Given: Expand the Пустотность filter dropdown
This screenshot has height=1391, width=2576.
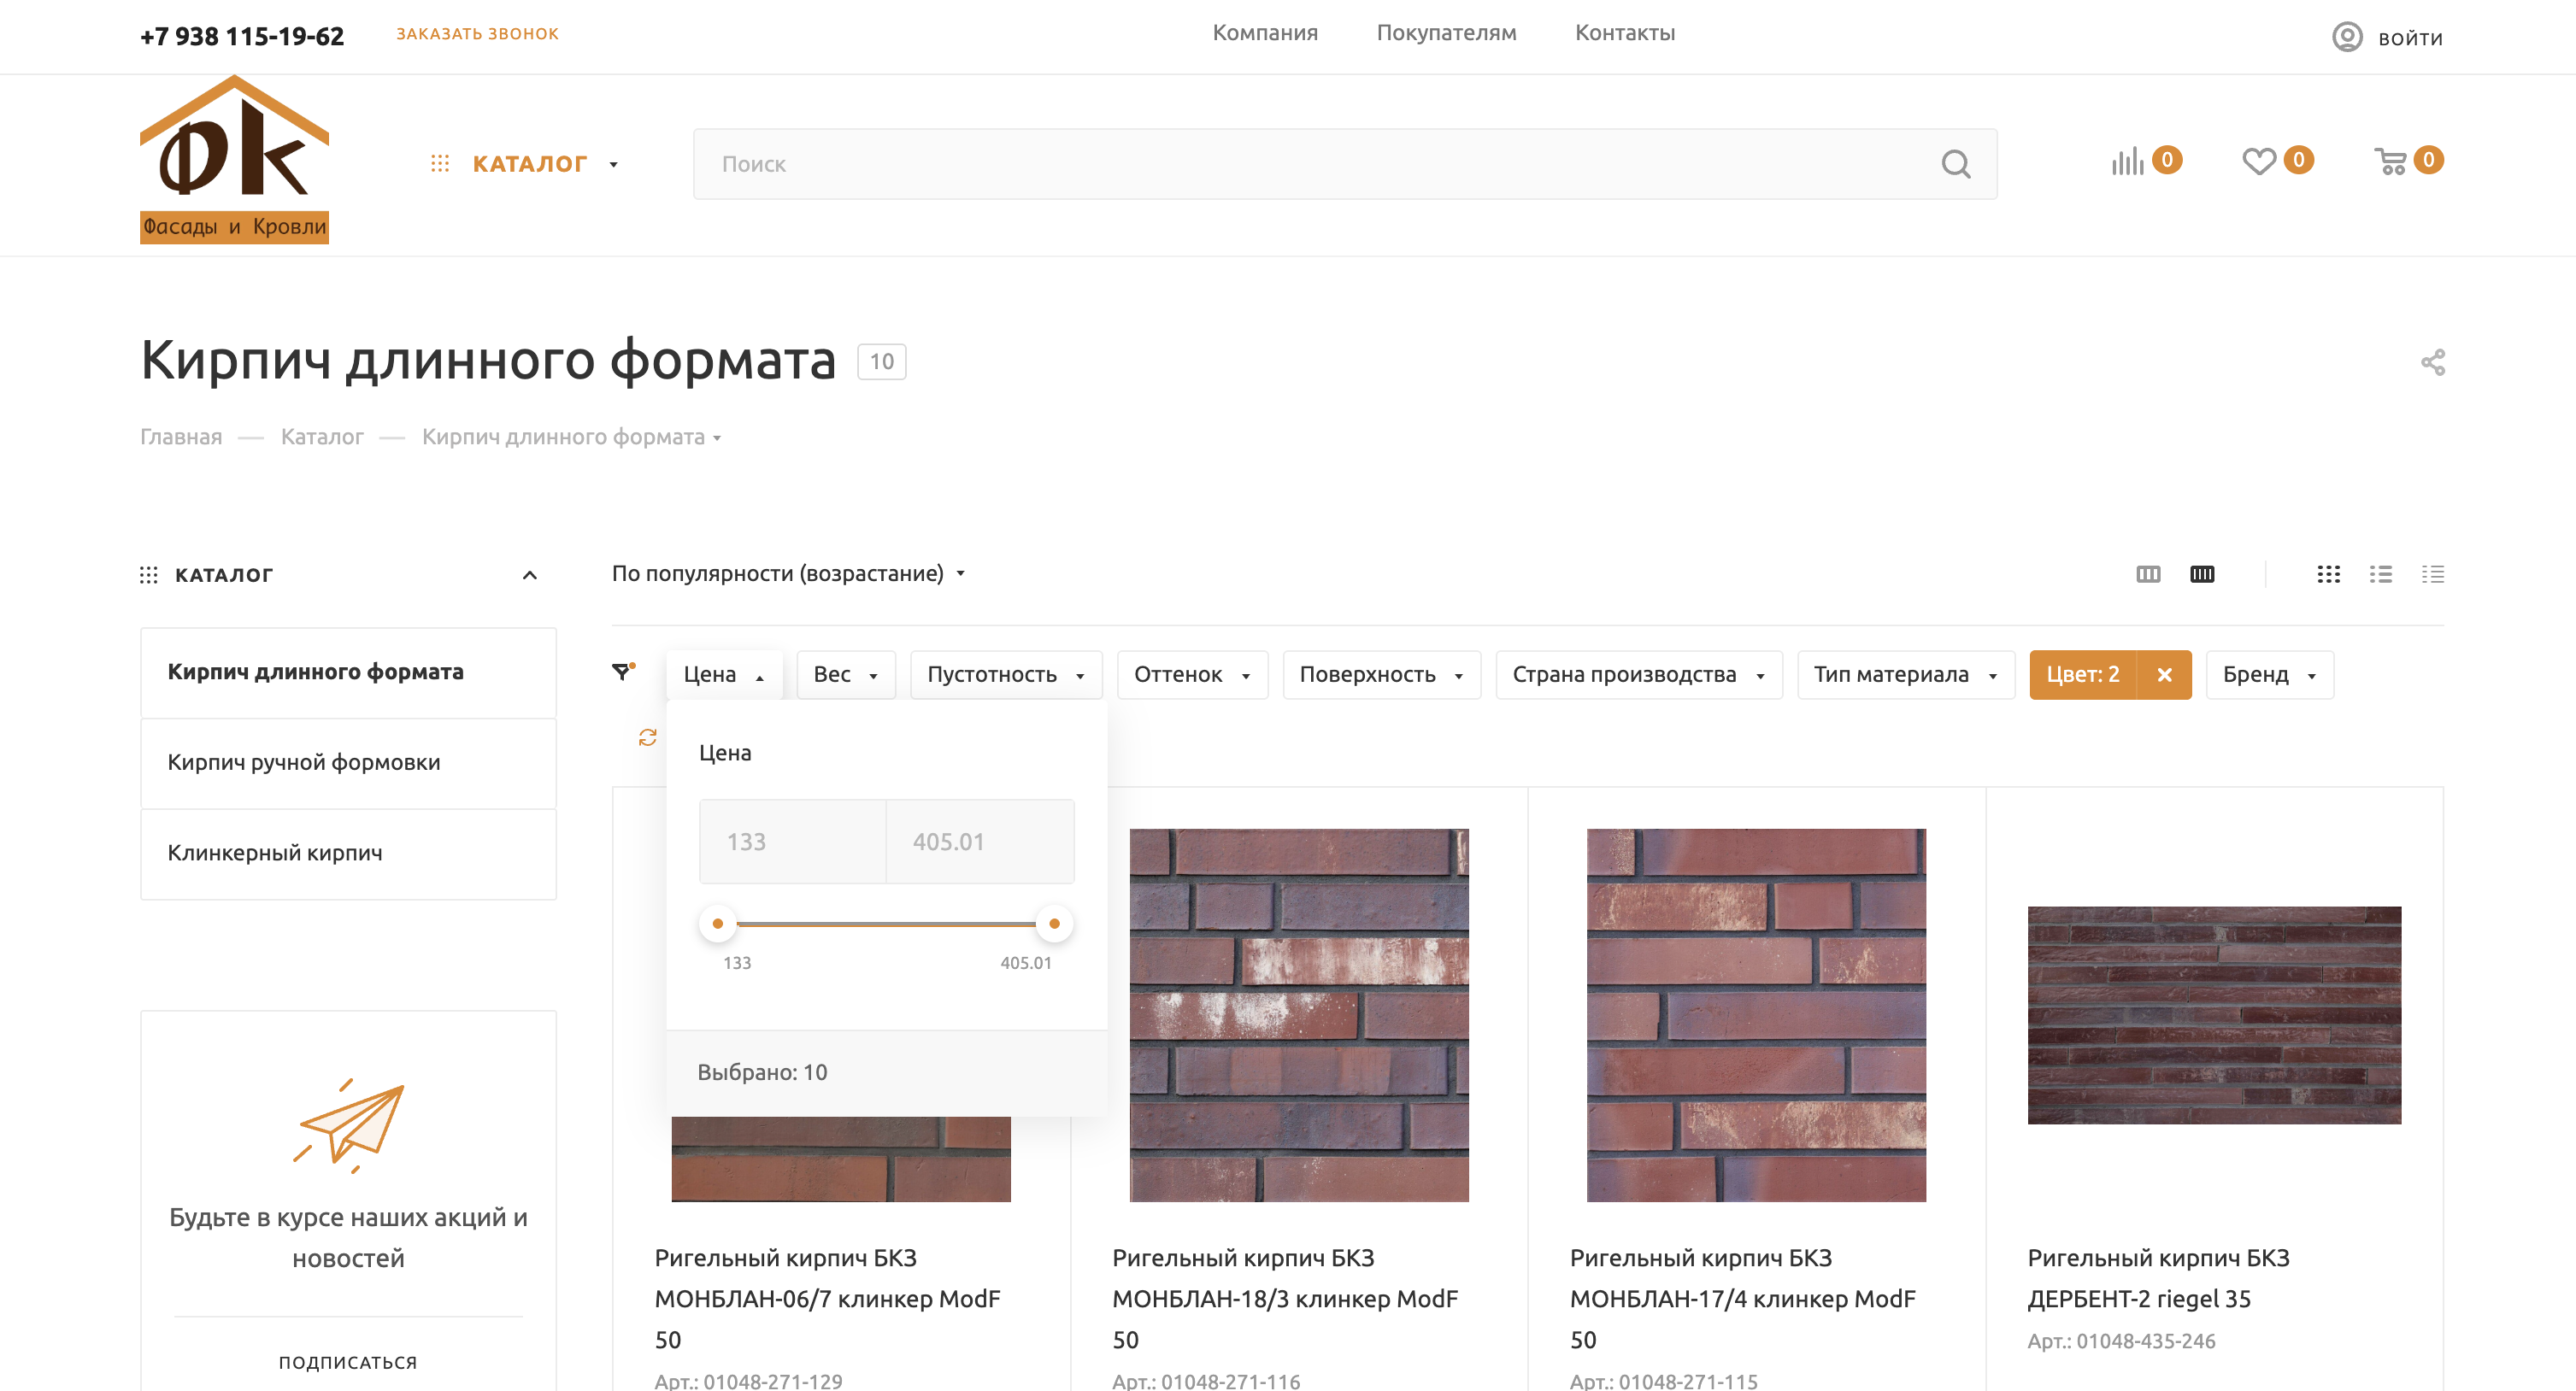Looking at the screenshot, I should click(1006, 675).
